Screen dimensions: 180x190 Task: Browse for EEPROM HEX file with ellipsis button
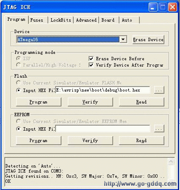coord(159,129)
